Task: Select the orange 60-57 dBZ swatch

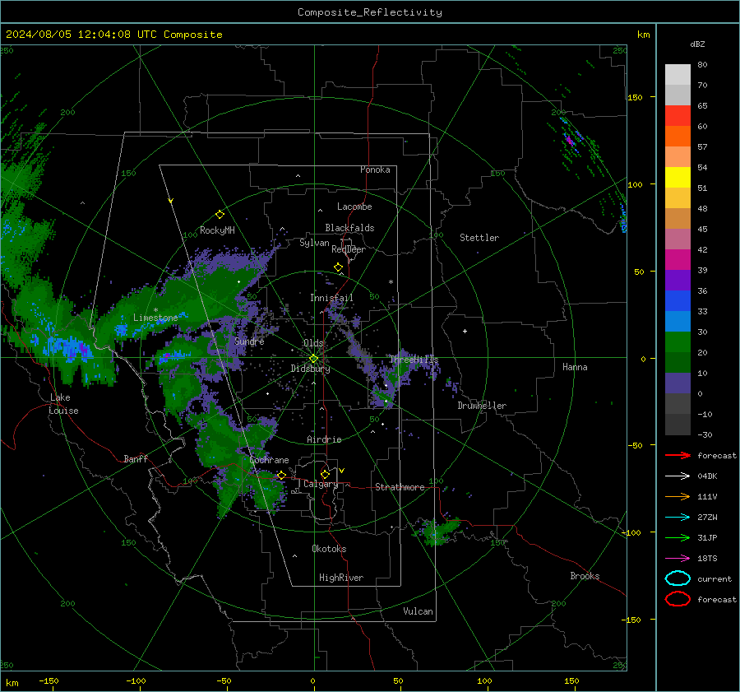Action: pyautogui.click(x=678, y=137)
